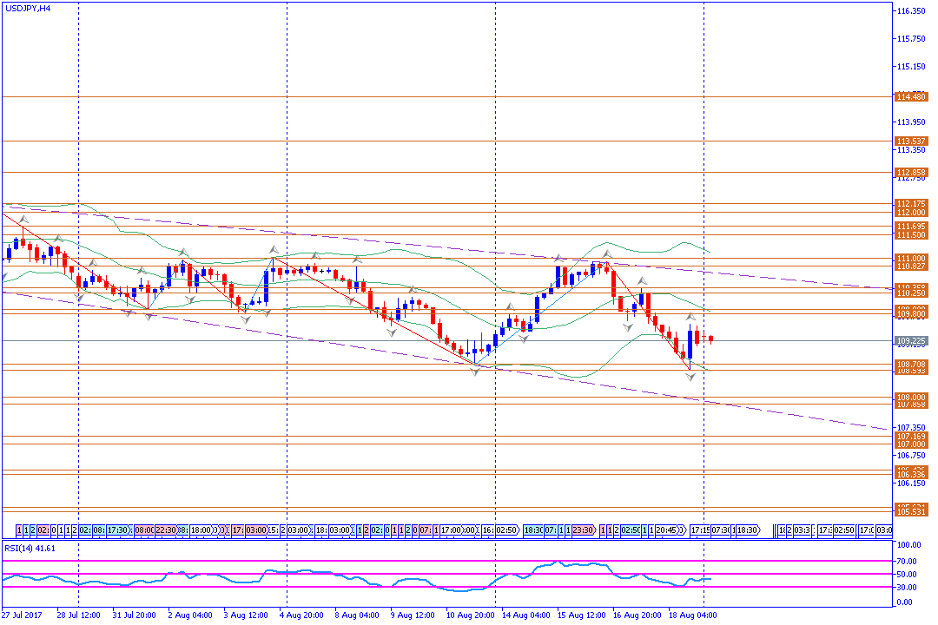The width and height of the screenshot is (938, 625).
Task: Click the 112.175 price level tag
Action: pyautogui.click(x=911, y=203)
